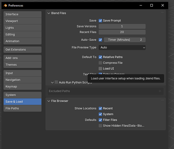Minimize the Preferences window
This screenshot has height=149, width=174.
[141, 5]
